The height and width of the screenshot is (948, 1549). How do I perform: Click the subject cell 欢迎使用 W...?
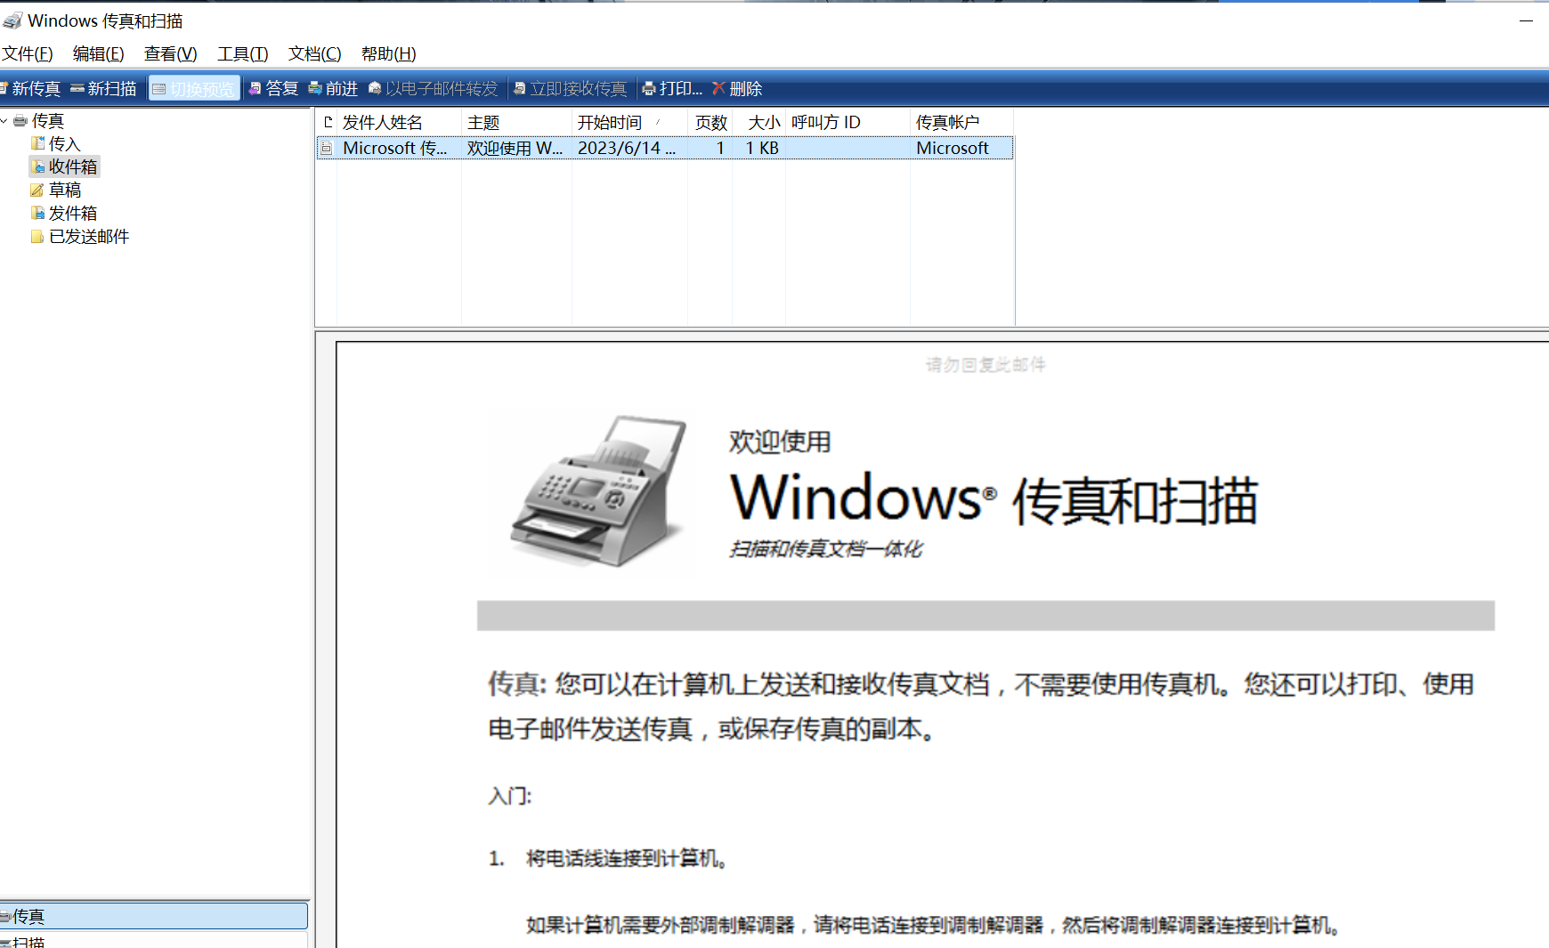(515, 148)
